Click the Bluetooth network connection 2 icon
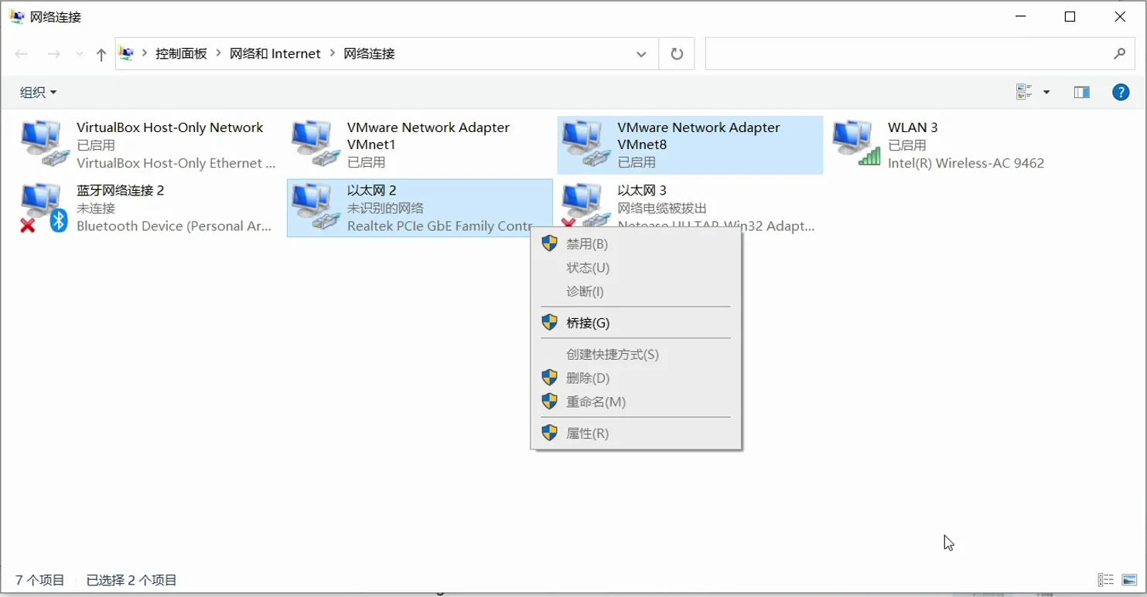Viewport: 1147px width, 597px height. point(42,207)
